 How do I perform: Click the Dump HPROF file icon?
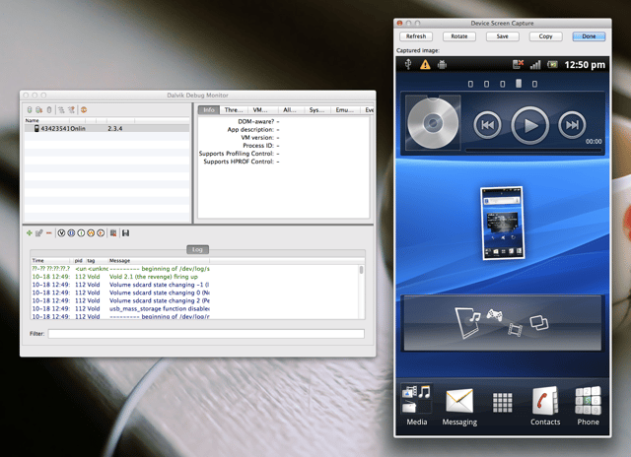pyautogui.click(x=39, y=109)
